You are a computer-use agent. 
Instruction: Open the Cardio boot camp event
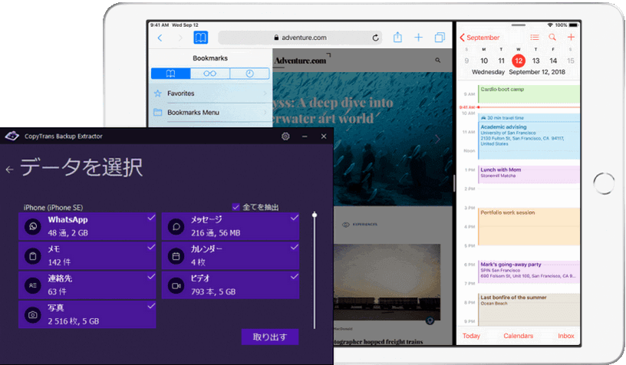[x=529, y=94]
